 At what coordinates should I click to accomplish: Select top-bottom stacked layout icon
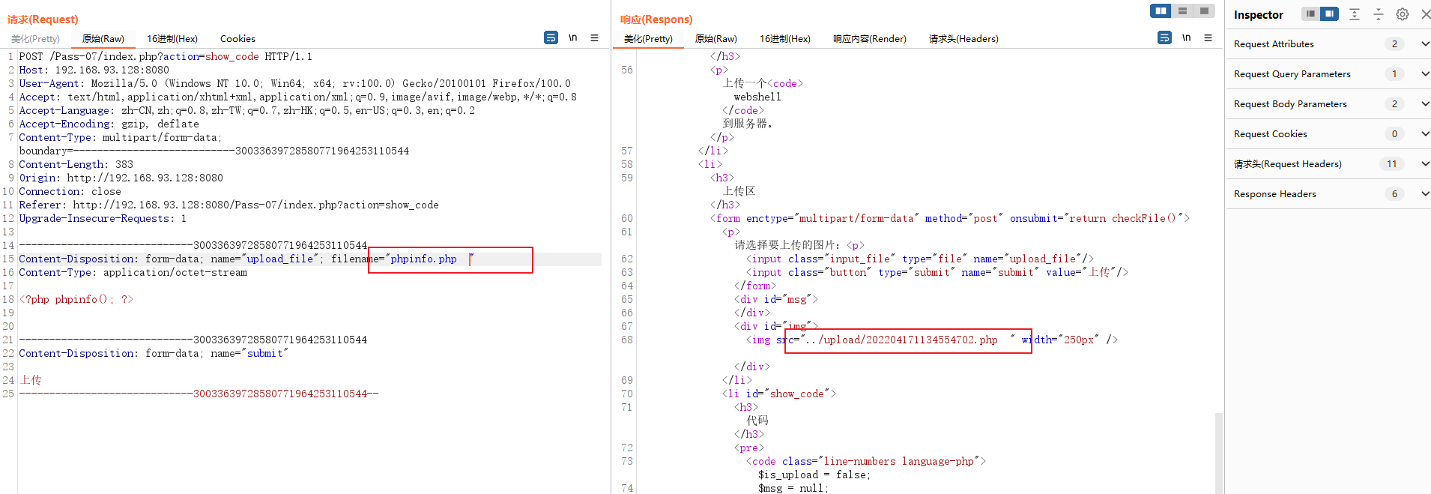click(x=1182, y=10)
